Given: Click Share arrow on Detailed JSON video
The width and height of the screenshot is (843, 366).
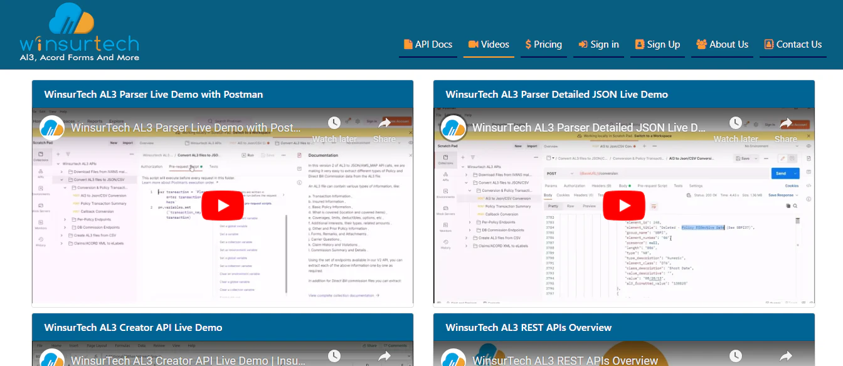Looking at the screenshot, I should [x=786, y=124].
